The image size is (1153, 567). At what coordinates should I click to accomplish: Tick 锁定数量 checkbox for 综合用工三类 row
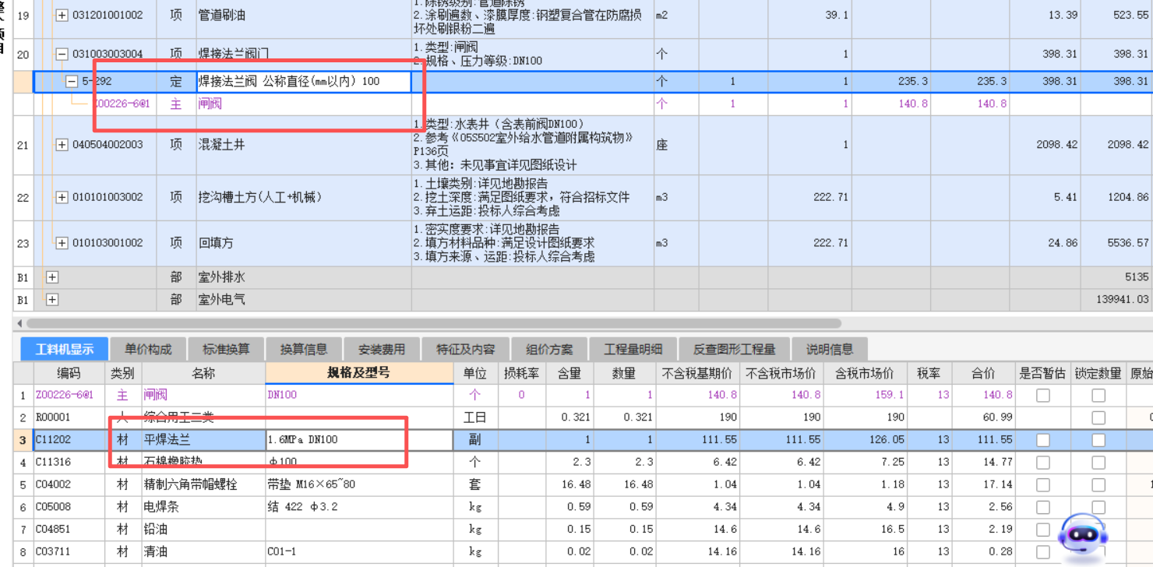coord(1098,417)
